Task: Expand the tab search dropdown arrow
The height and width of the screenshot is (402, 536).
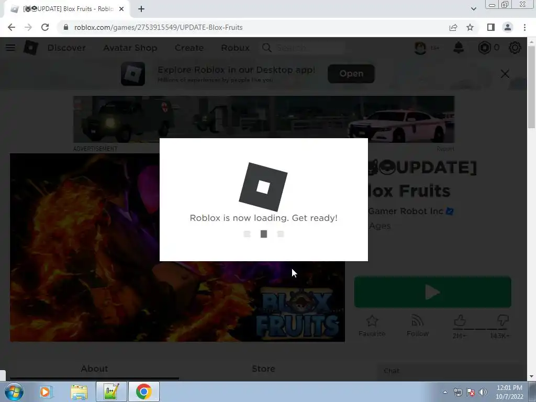Action: 473,9
